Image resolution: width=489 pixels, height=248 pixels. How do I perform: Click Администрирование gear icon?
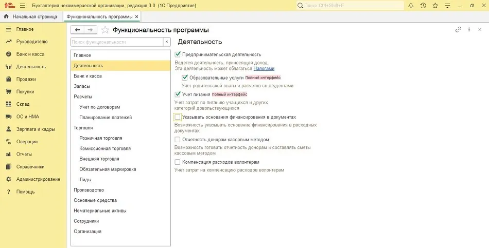coord(9,179)
